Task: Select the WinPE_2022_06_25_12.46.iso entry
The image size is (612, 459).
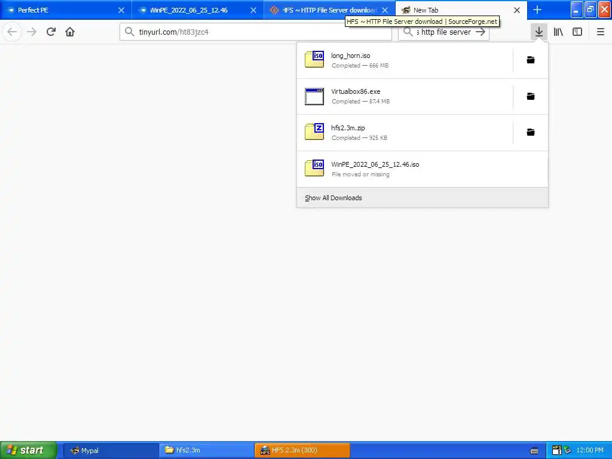Action: (423, 169)
